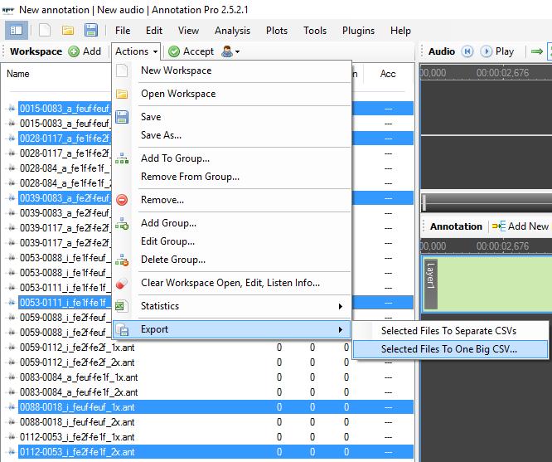Choose Open Workspace menu entry
Image resolution: width=552 pixels, height=462 pixels.
pos(231,94)
